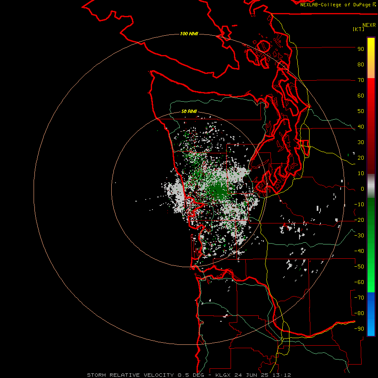The height and width of the screenshot is (378, 378).
Task: Click the 20 value on the velocity scale
Action: pyautogui.click(x=361, y=158)
